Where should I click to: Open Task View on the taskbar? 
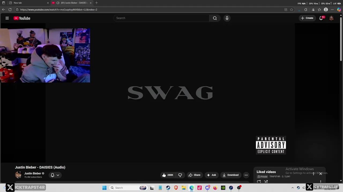click(152, 188)
